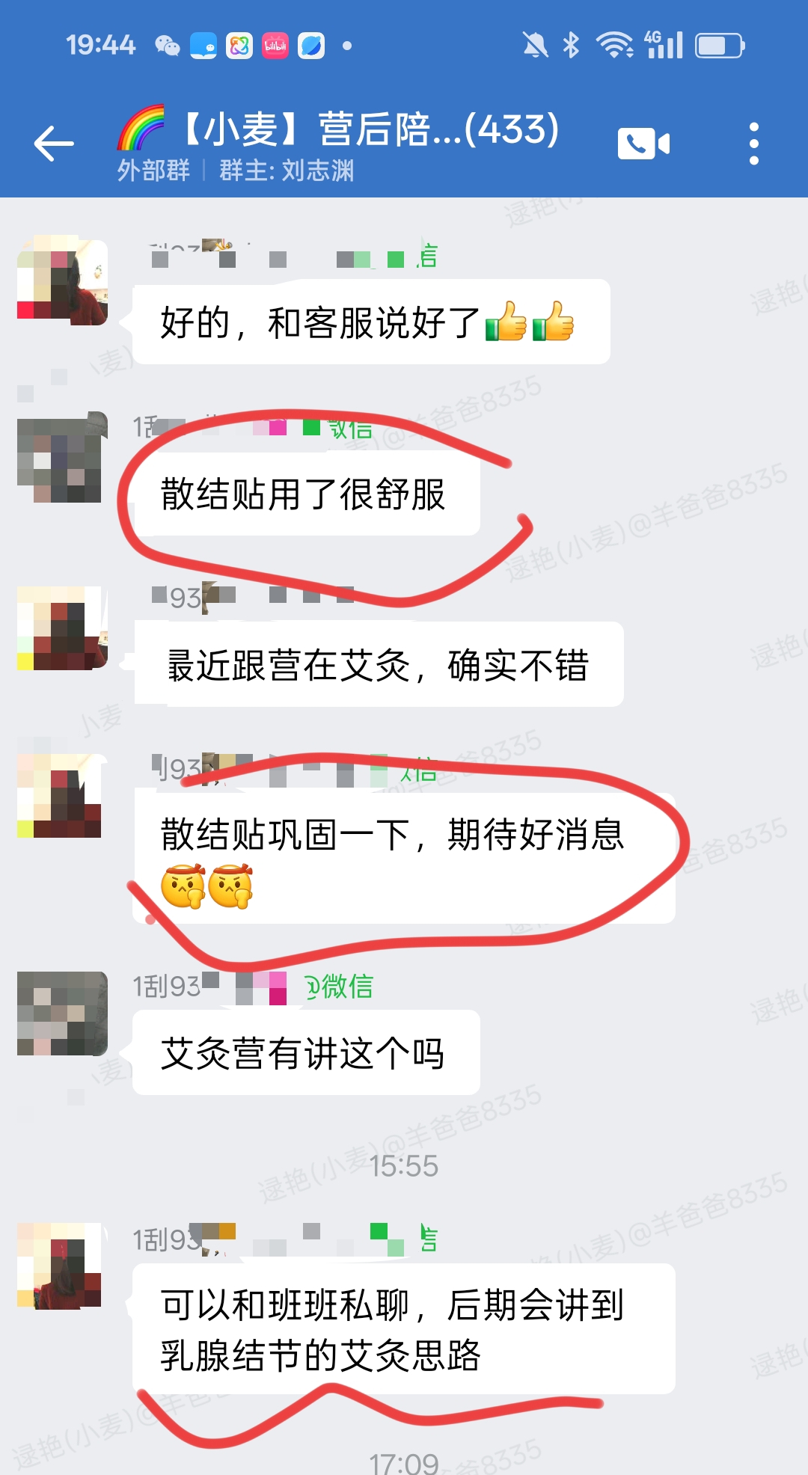808x1475 pixels.
Task: Open the three-dot more options menu
Action: click(x=754, y=144)
